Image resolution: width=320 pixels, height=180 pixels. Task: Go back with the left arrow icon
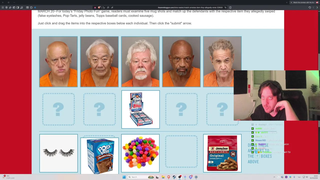[x=313, y=7]
